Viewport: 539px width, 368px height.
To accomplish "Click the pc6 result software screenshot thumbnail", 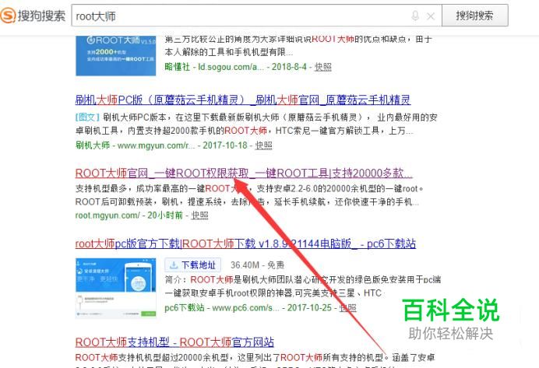I will pos(116,289).
